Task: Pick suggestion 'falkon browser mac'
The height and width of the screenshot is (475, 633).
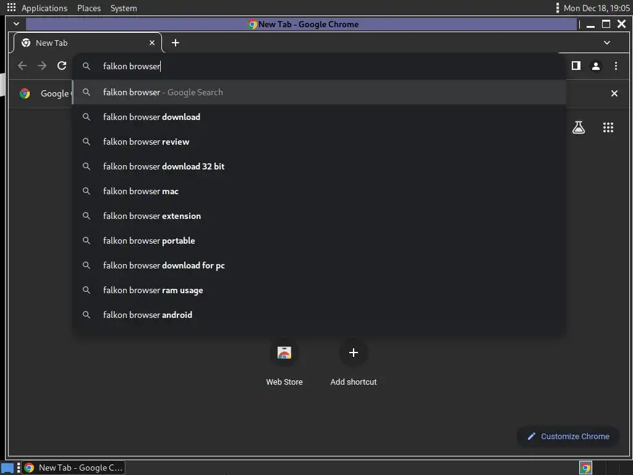Action: coord(319,191)
